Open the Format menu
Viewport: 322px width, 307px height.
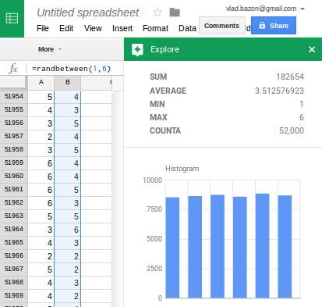coord(155,28)
